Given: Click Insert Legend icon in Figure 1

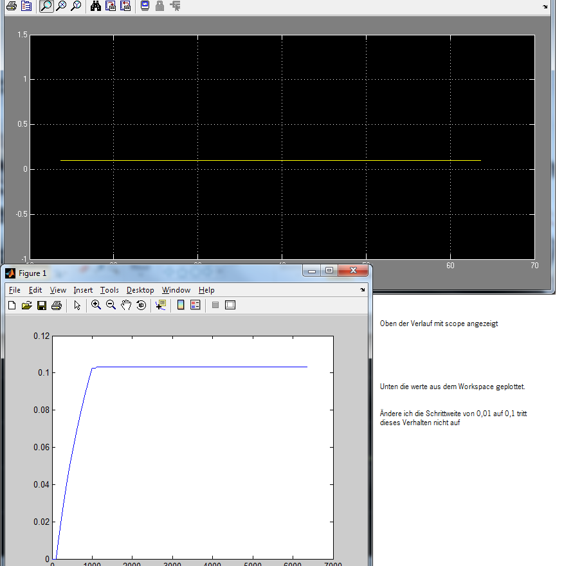Looking at the screenshot, I should [196, 305].
